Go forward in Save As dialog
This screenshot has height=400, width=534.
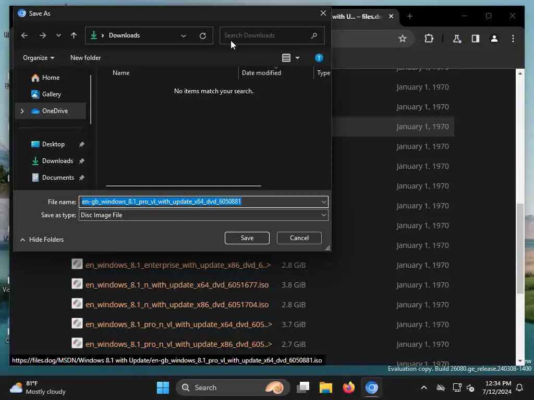tap(42, 35)
